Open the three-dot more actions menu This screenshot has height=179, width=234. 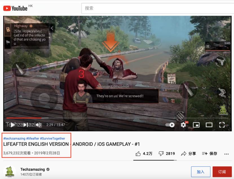pos(226,154)
